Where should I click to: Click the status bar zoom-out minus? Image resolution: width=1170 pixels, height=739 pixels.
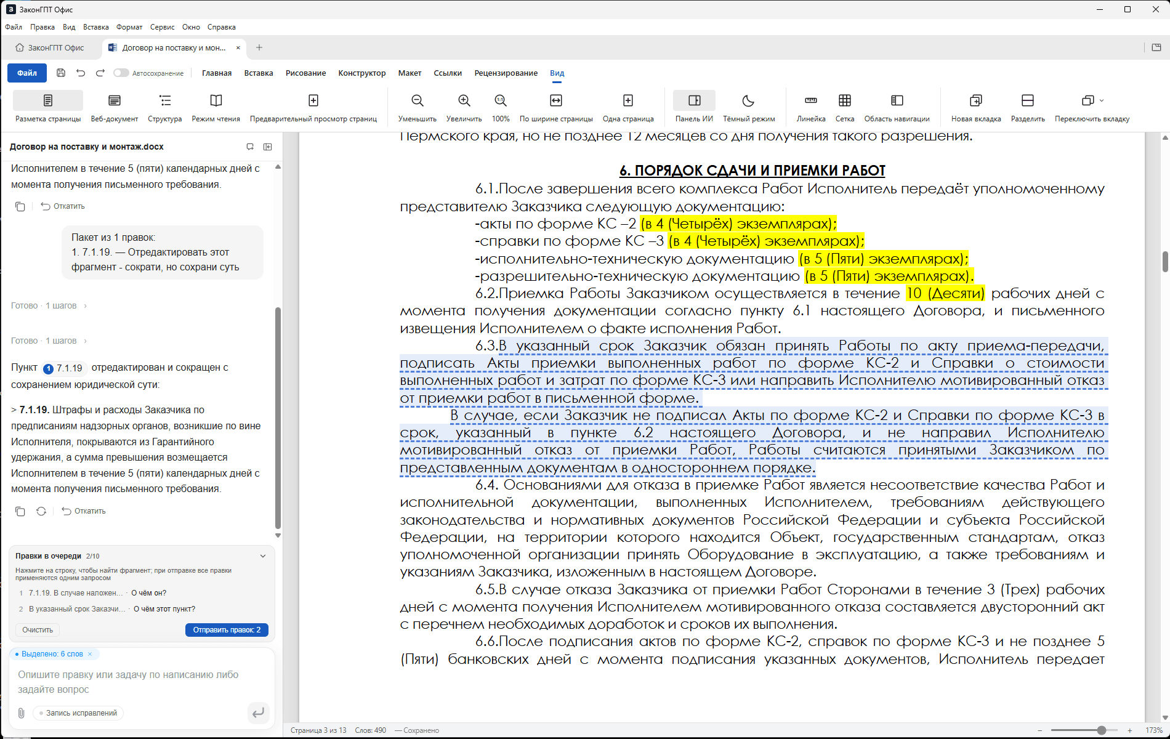pos(1040,730)
